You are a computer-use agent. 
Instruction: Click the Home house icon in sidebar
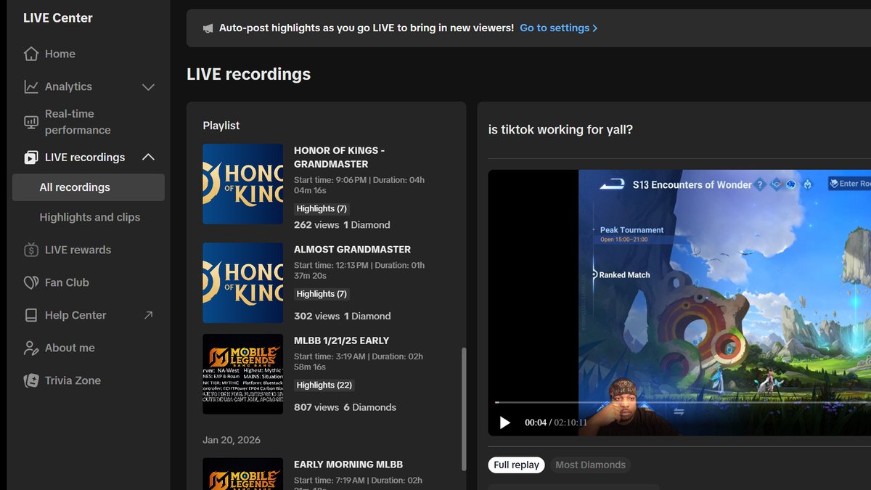tap(30, 54)
